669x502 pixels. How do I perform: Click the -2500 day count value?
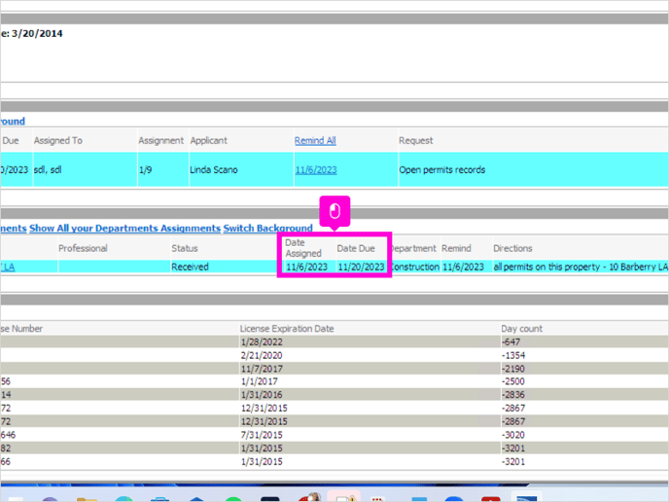513,381
